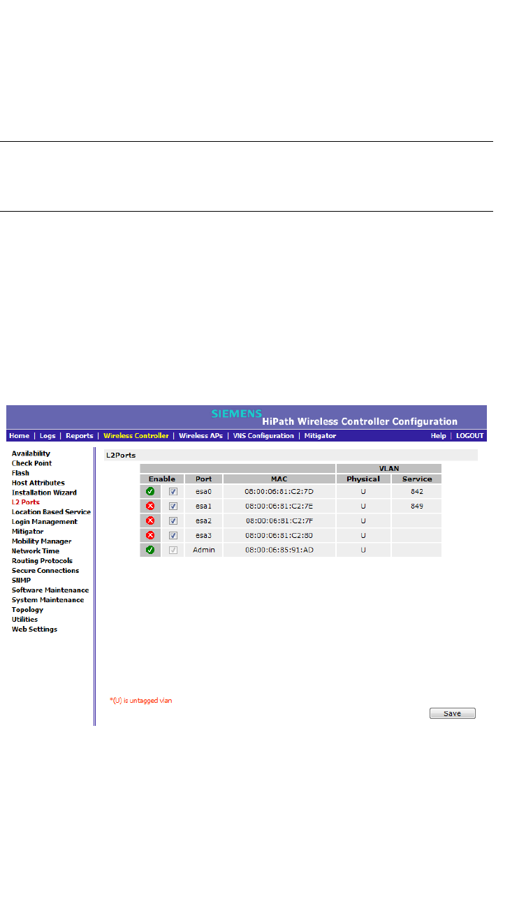
Task: Launch the Installation Wizard link
Action: [44, 493]
